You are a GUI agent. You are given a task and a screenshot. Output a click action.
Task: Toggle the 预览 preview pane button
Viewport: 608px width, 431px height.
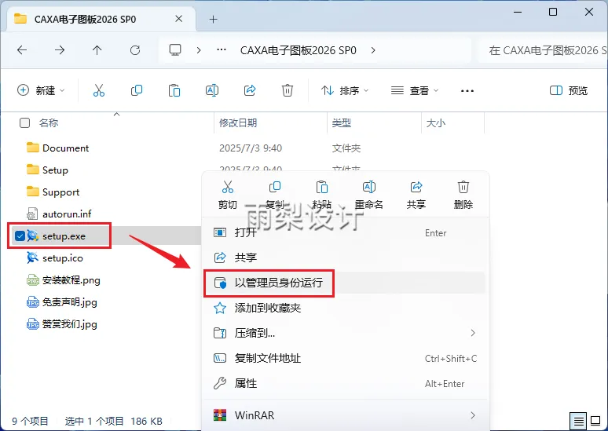[x=569, y=90]
